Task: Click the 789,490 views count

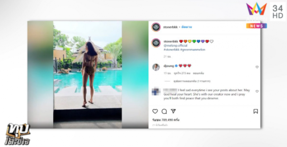Action: coord(166,120)
